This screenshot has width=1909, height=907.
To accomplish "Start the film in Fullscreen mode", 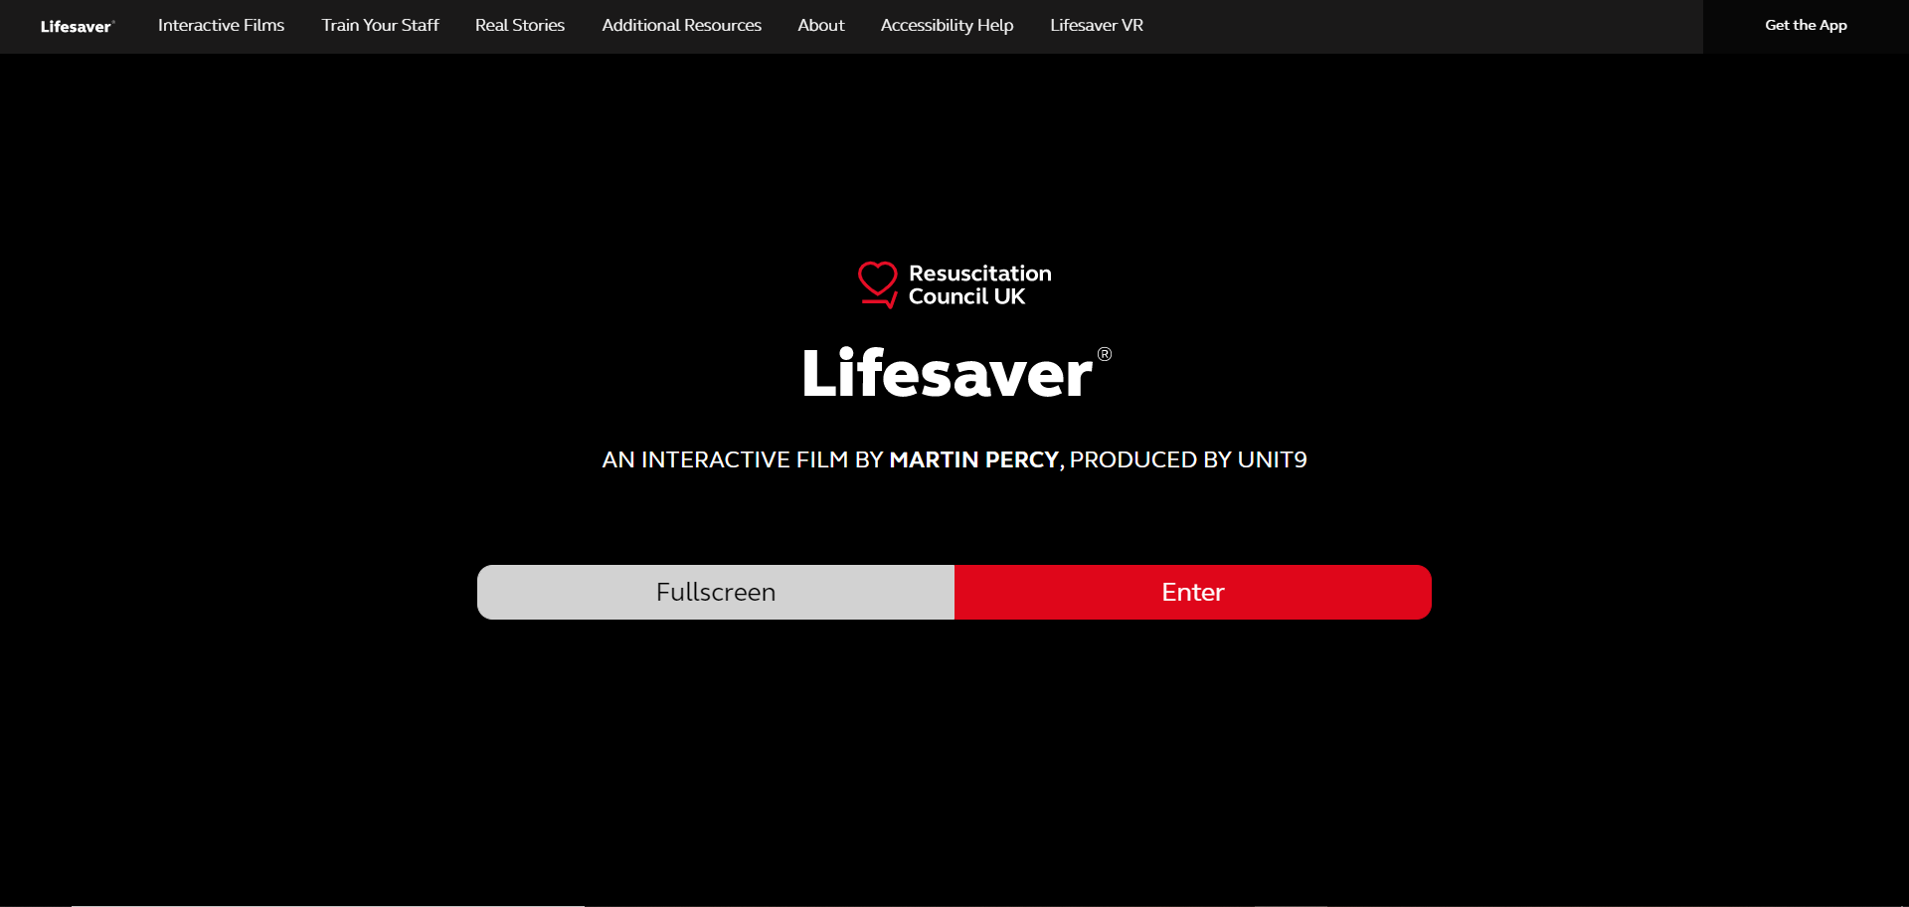I will (x=716, y=592).
